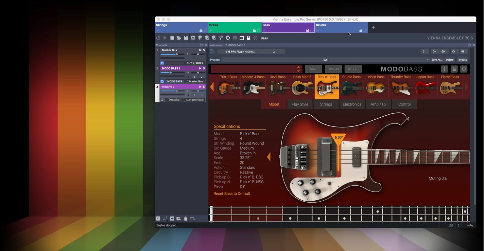Click the MODO BASS info icon

[444, 69]
